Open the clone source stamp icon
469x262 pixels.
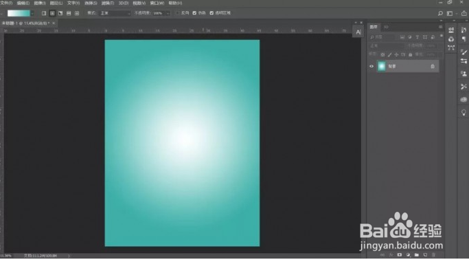(x=464, y=74)
